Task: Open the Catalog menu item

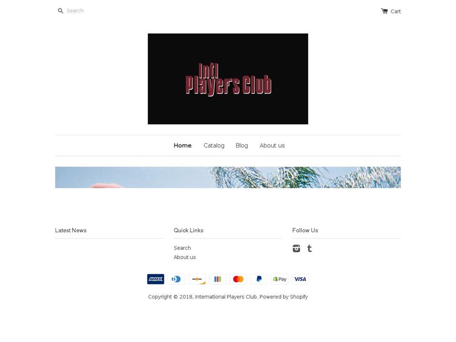Action: click(214, 145)
